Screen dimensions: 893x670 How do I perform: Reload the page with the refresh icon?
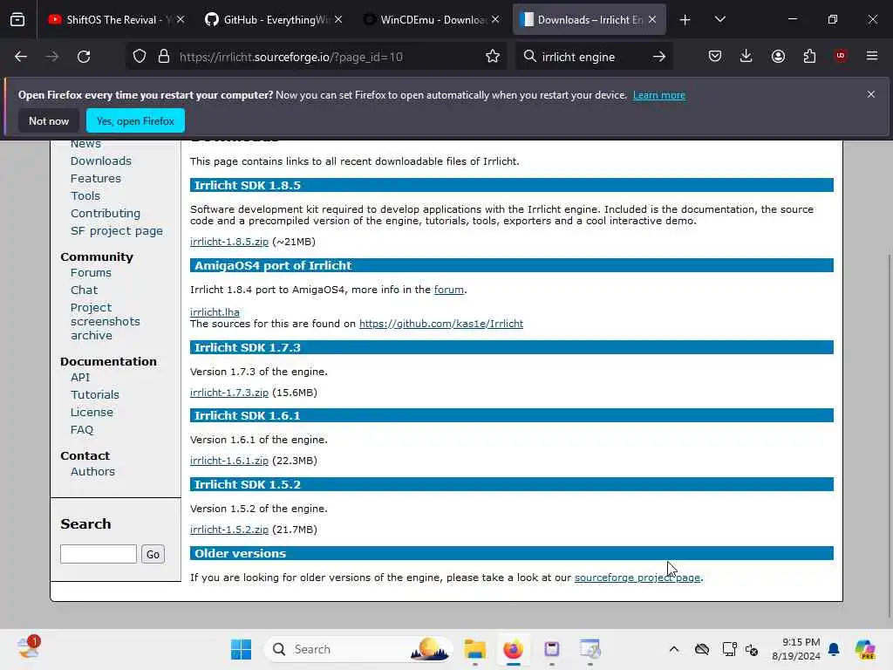(x=84, y=57)
